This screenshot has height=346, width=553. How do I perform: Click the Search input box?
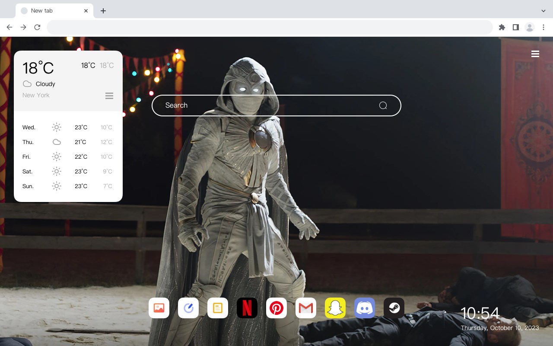[276, 106]
